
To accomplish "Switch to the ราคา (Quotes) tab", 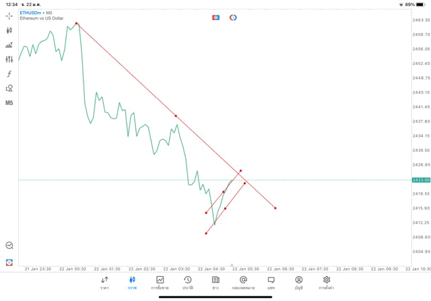I will coord(104,282).
